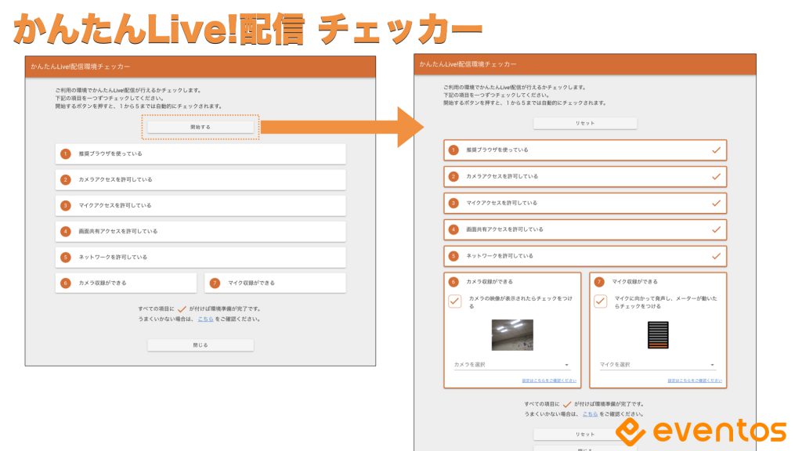The width and height of the screenshot is (802, 451).
Task: Open settings help link under mic dropdown
Action: 695,381
